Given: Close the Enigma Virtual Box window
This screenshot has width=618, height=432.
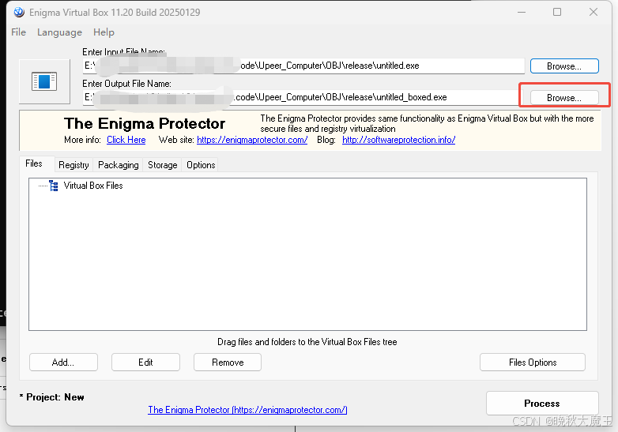Looking at the screenshot, I should [x=594, y=12].
